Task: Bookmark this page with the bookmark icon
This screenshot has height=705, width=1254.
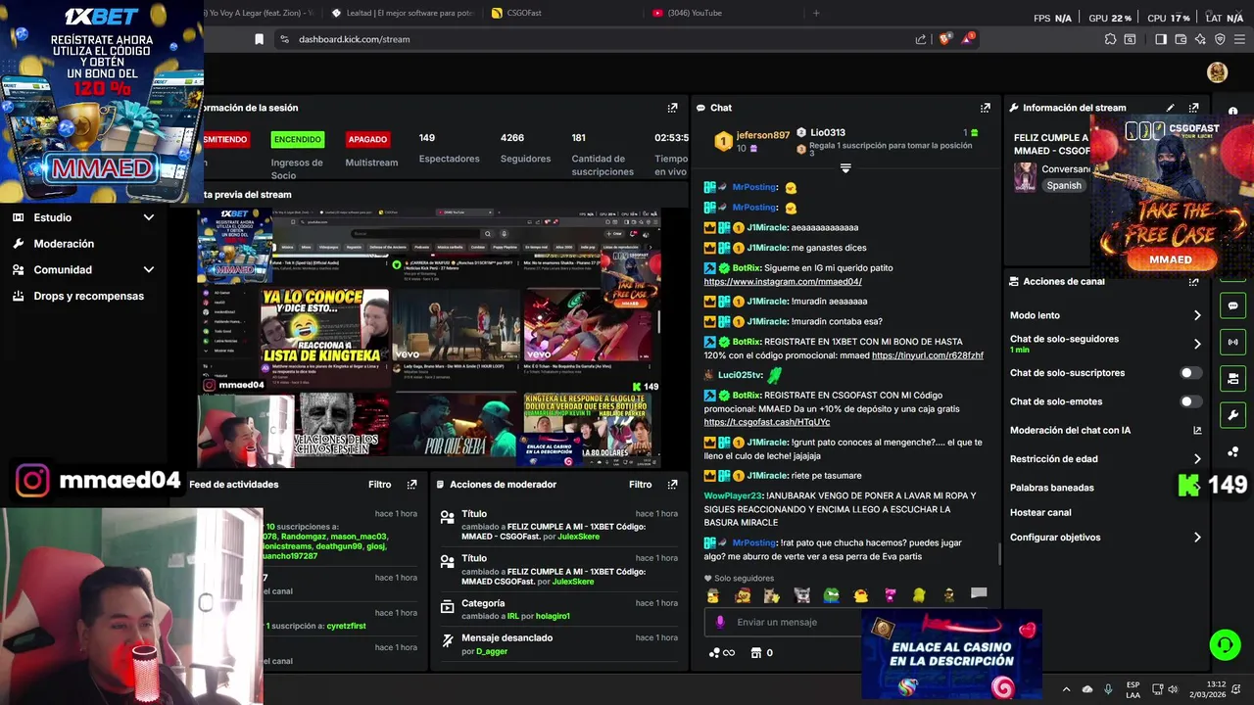Action: pyautogui.click(x=259, y=39)
